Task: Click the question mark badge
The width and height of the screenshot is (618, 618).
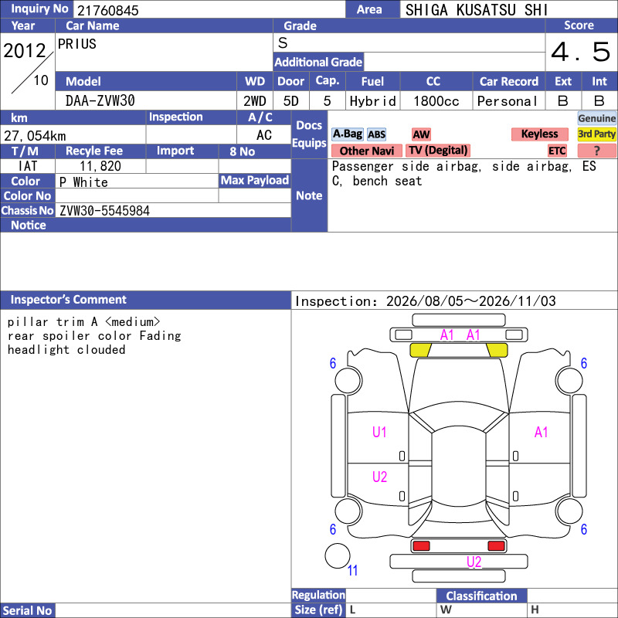Action: pyautogui.click(x=596, y=151)
